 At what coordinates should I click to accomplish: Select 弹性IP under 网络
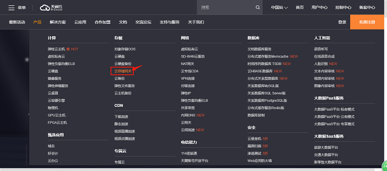click(x=186, y=93)
